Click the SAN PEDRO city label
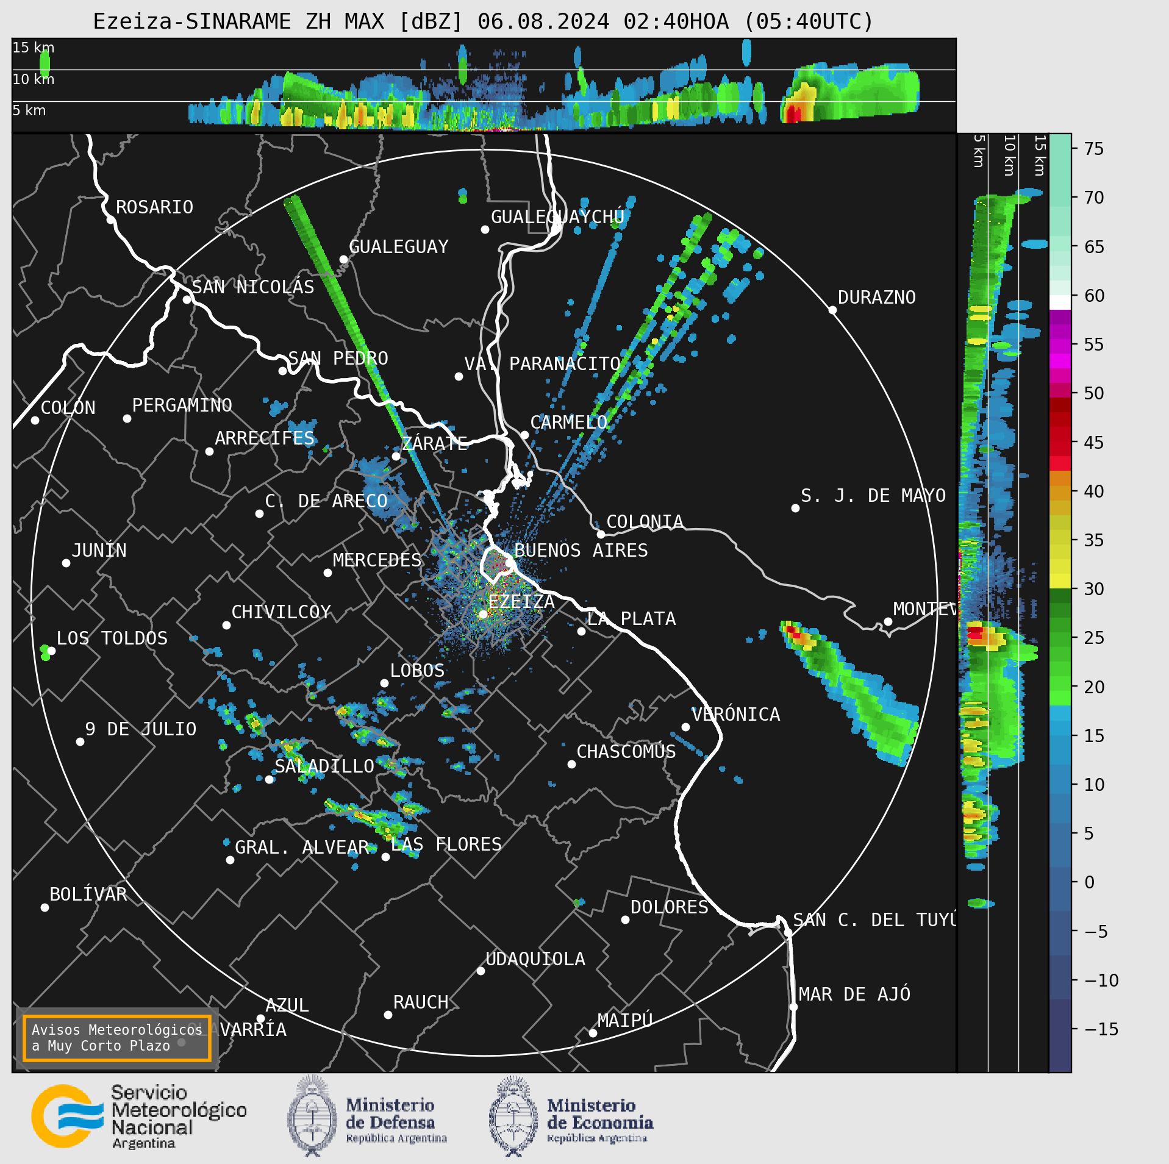 pyautogui.click(x=338, y=359)
